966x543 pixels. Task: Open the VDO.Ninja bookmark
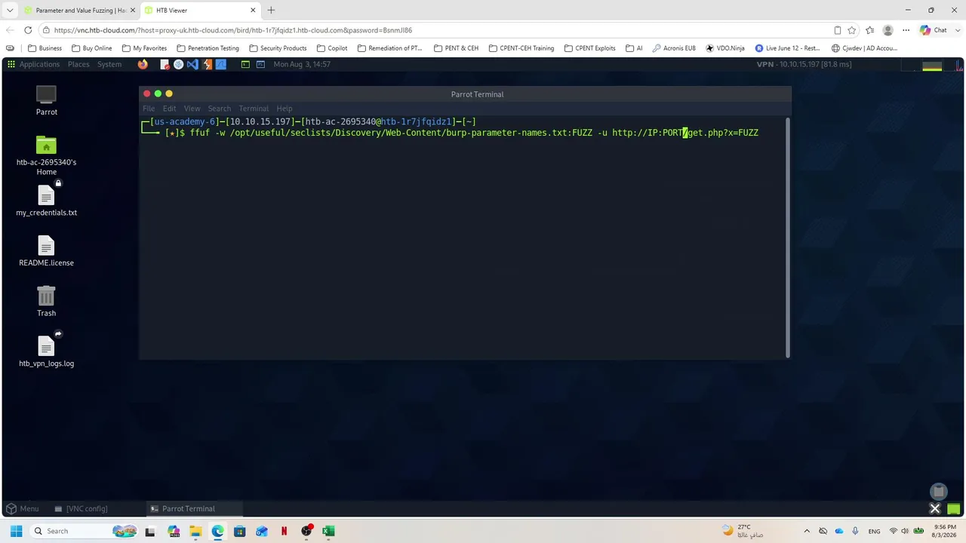click(x=725, y=48)
